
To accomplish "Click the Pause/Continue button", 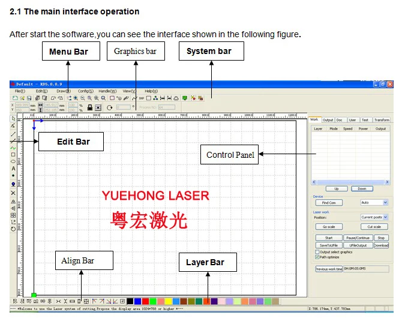I will [x=358, y=238].
